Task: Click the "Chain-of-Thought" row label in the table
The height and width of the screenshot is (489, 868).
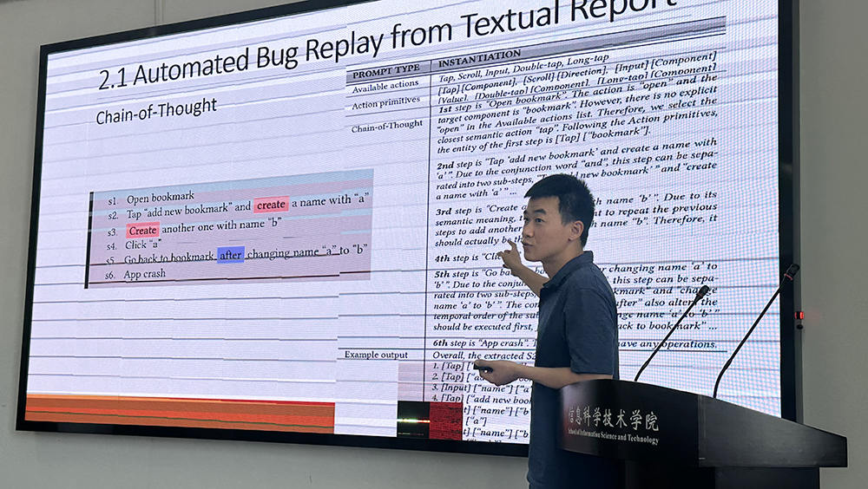Action: (387, 127)
